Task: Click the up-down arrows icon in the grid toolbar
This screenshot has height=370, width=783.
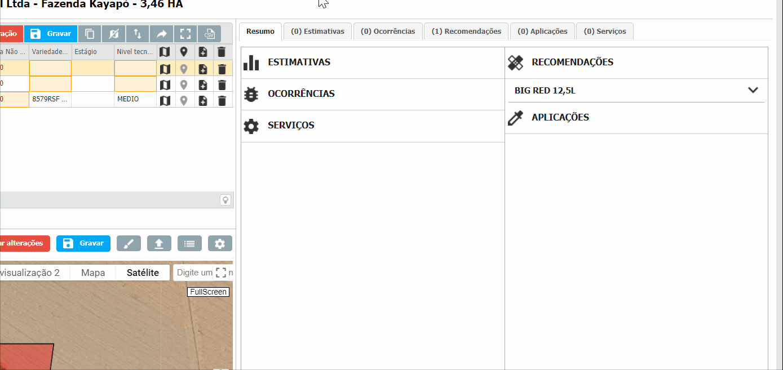Action: tap(138, 34)
